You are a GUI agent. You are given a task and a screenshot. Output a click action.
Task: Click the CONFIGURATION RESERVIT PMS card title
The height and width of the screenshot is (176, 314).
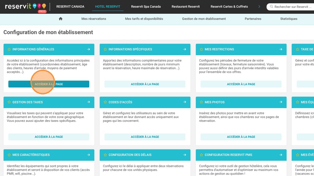tap(228, 155)
